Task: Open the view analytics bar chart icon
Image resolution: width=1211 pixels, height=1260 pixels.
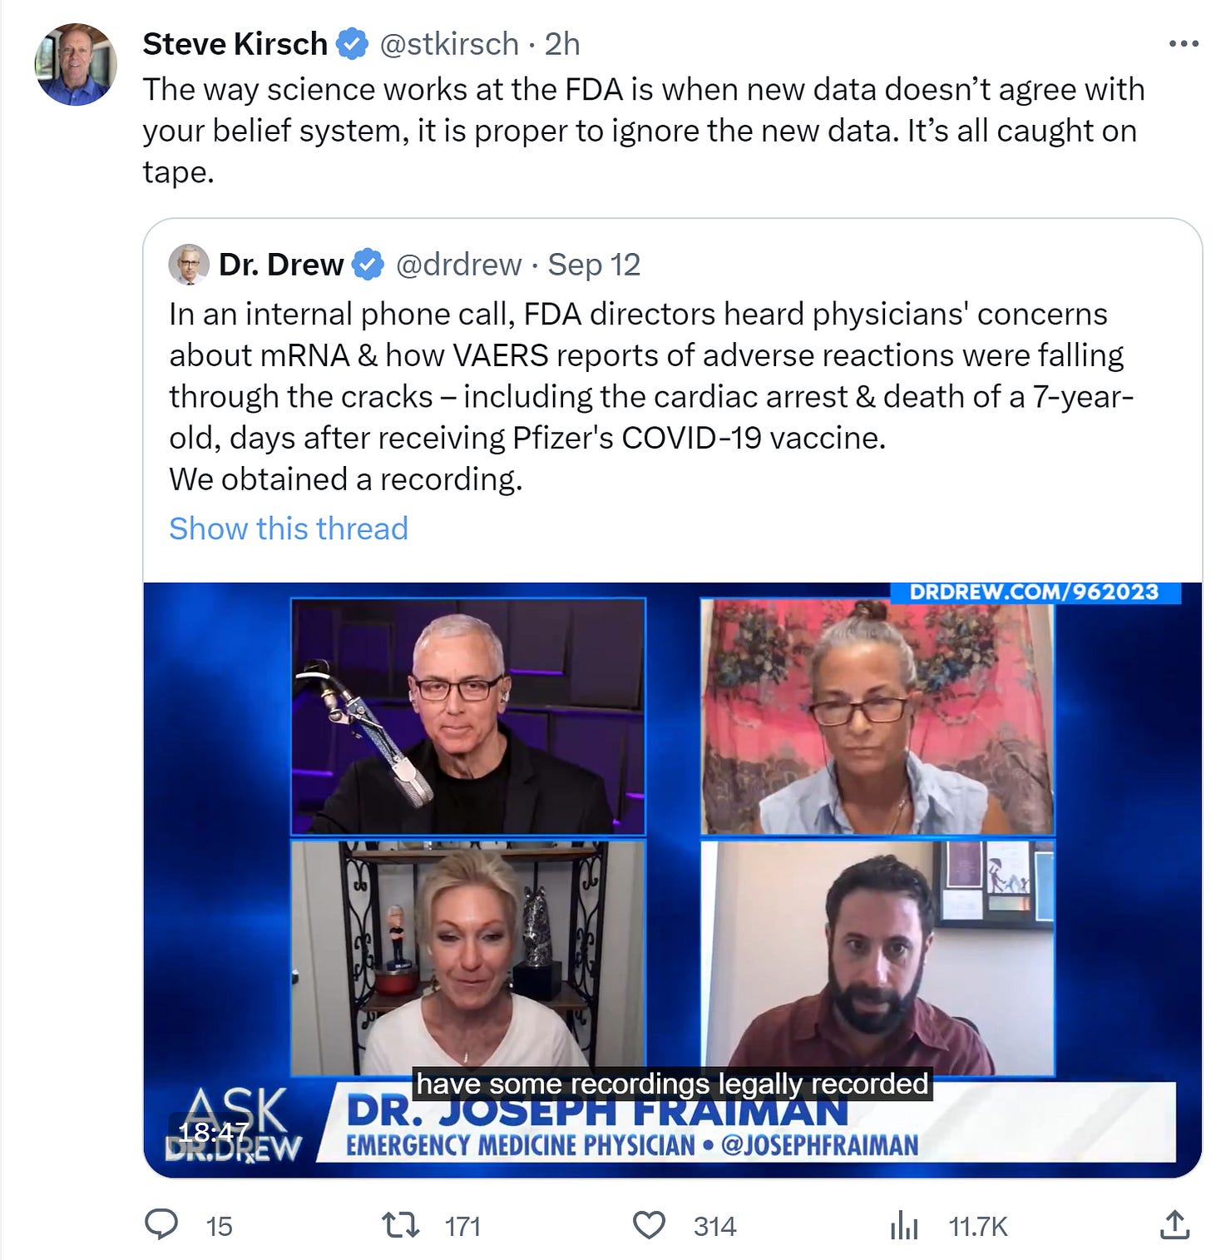Action: [x=904, y=1226]
